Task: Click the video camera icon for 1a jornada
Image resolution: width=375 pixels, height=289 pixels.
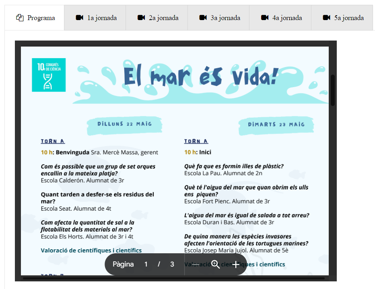Action: [79, 18]
